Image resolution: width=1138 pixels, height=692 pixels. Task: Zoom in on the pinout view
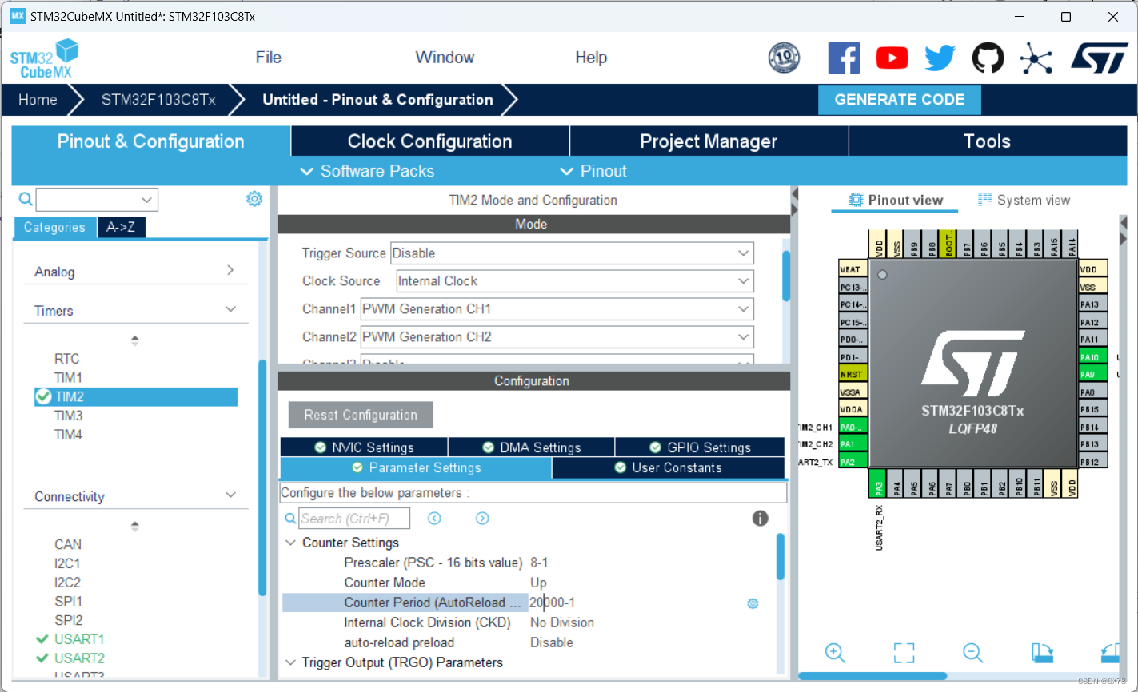click(x=835, y=653)
